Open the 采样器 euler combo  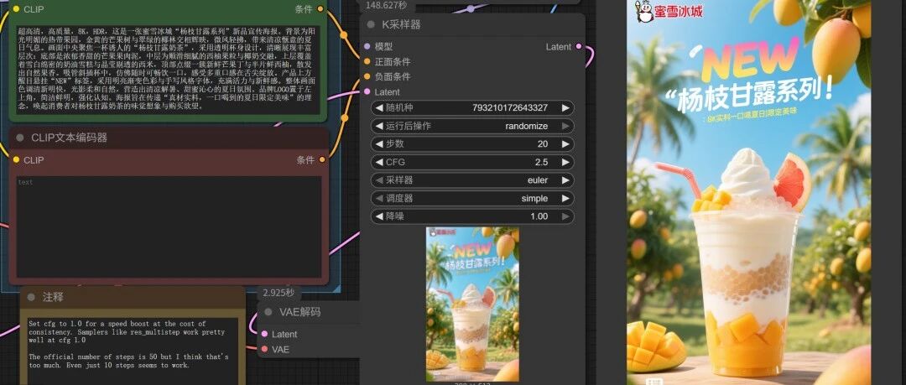click(472, 179)
